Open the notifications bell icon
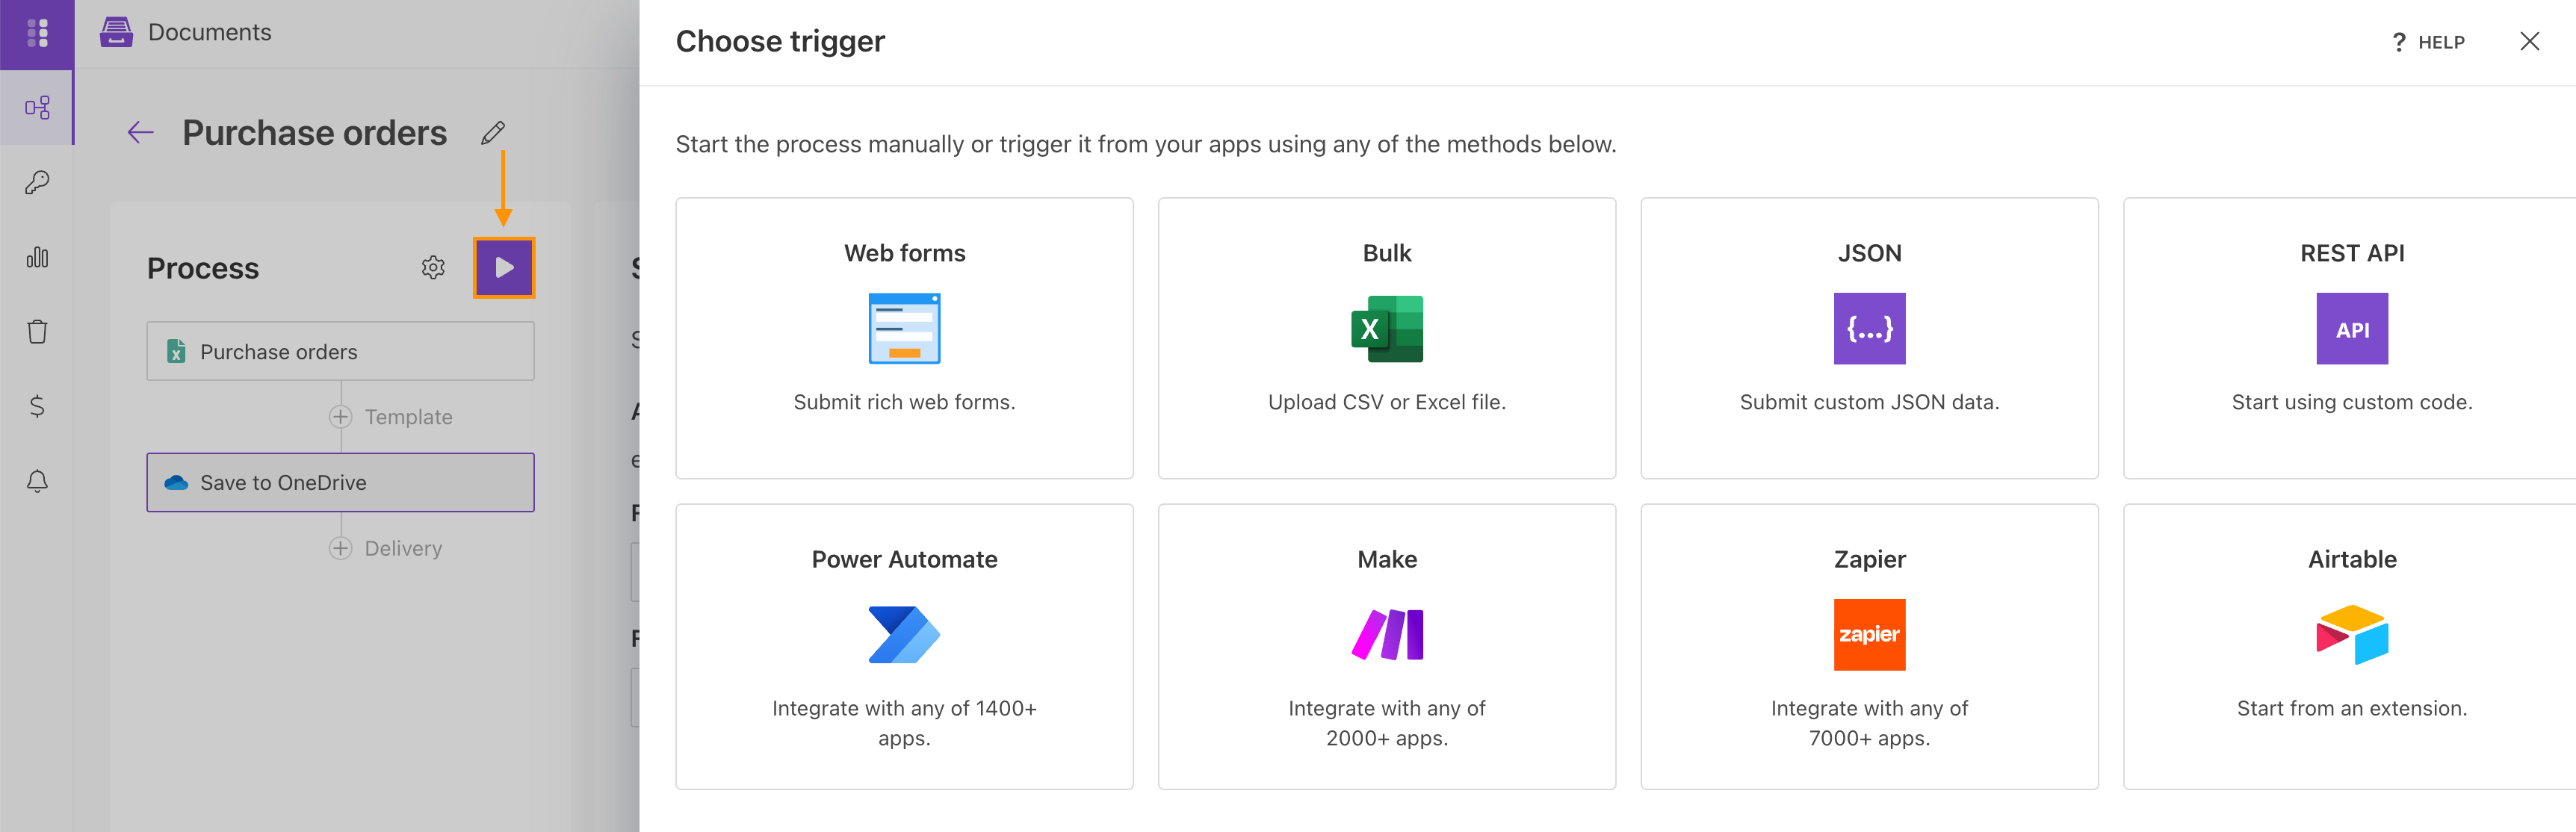Screen dimensions: 2576x832 [x=37, y=481]
